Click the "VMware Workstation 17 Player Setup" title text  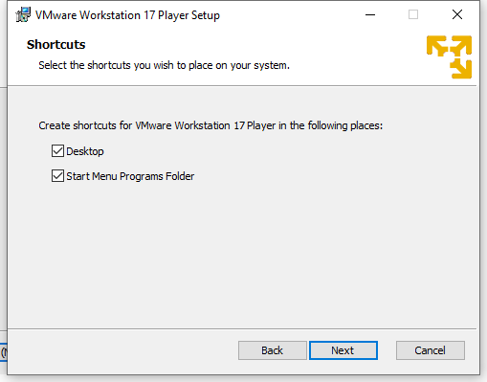pyautogui.click(x=127, y=15)
